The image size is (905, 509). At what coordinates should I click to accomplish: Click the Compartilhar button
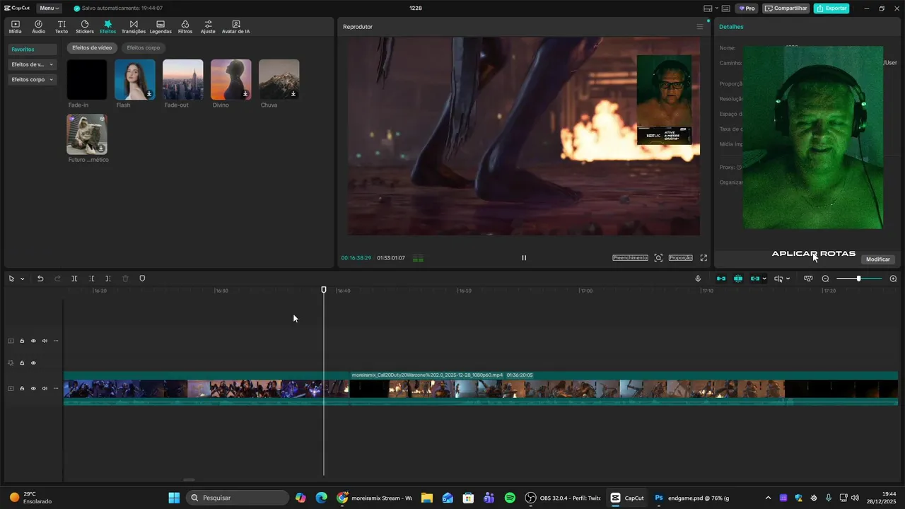pos(786,8)
